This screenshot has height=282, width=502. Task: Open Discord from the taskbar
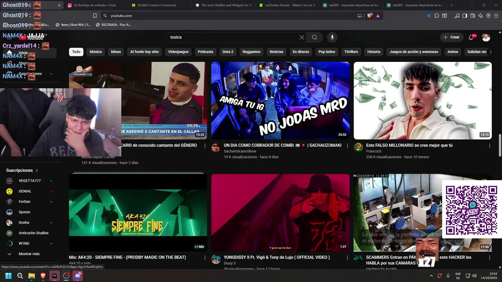[78, 276]
